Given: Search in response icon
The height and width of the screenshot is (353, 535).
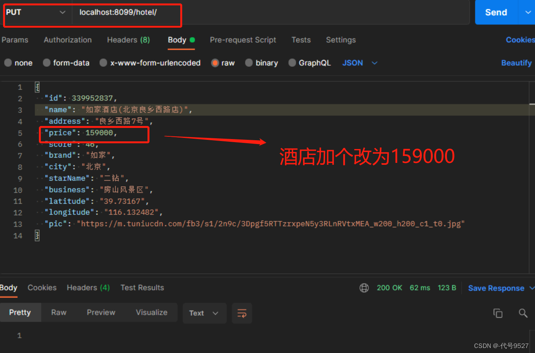Looking at the screenshot, I should (x=523, y=313).
